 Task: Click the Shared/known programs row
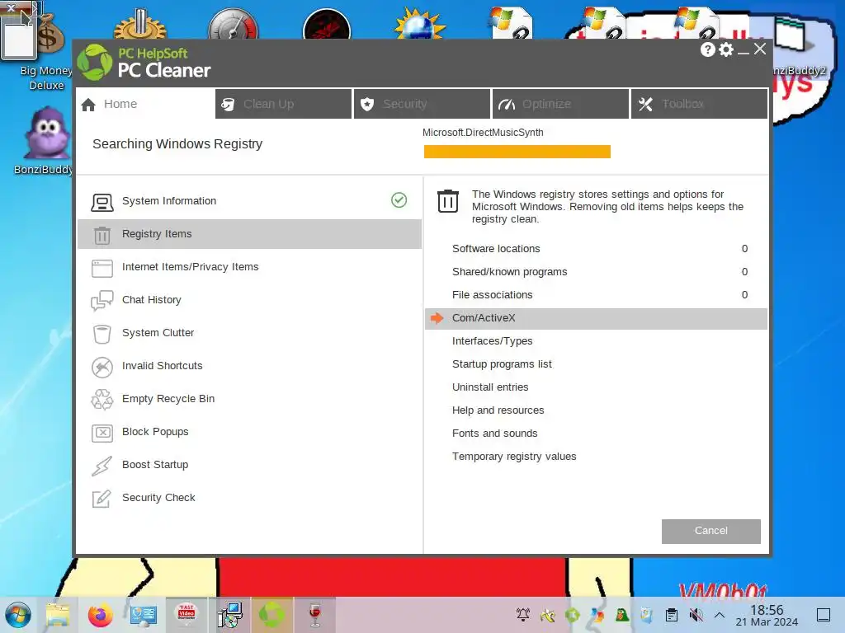click(x=596, y=272)
